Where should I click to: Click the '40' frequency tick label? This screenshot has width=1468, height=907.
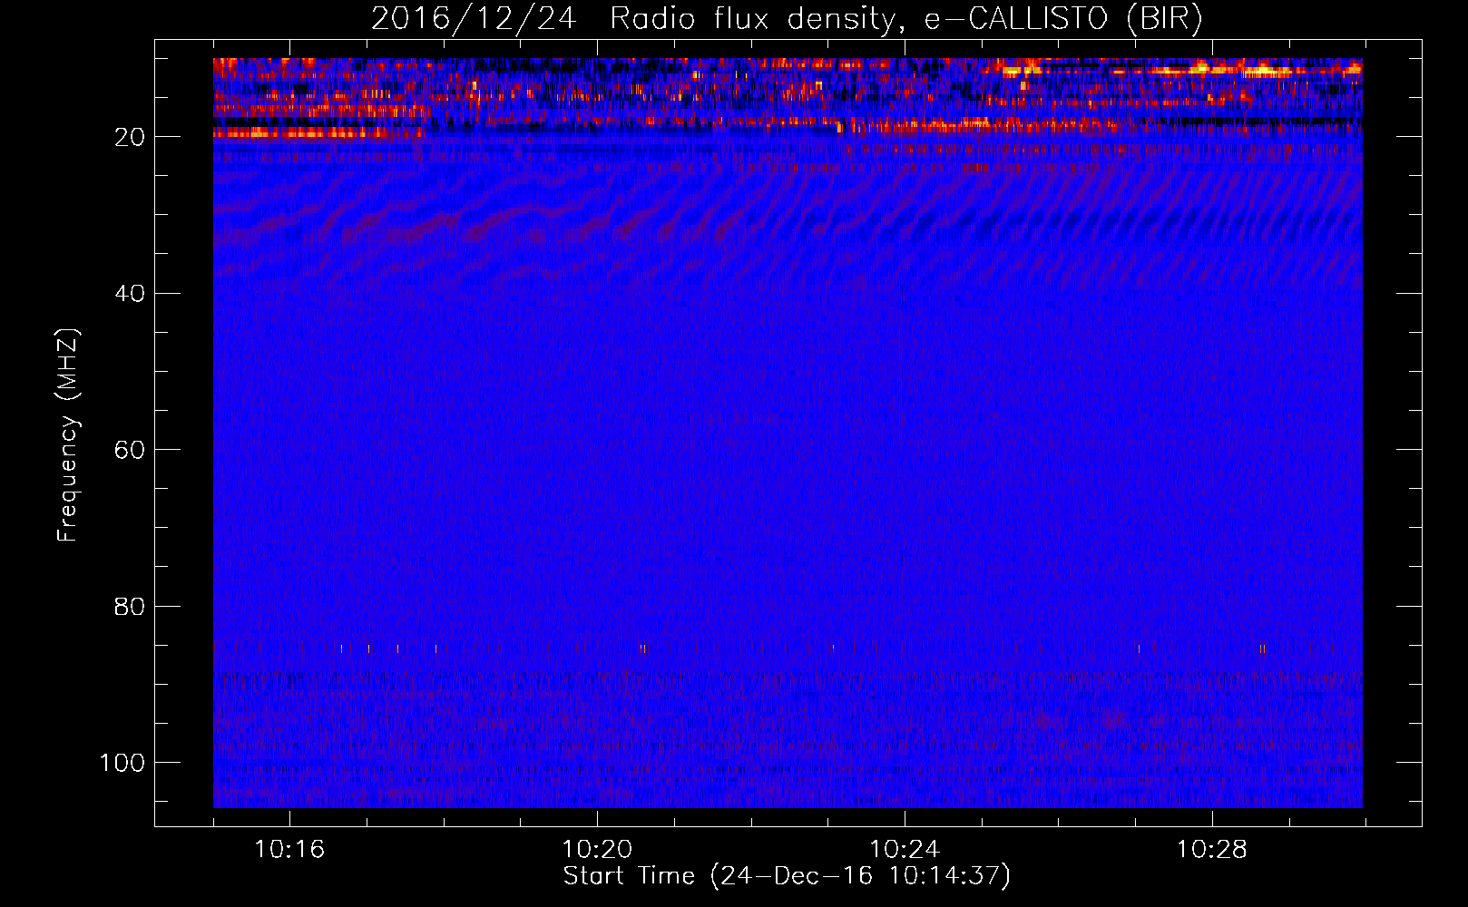tap(130, 294)
